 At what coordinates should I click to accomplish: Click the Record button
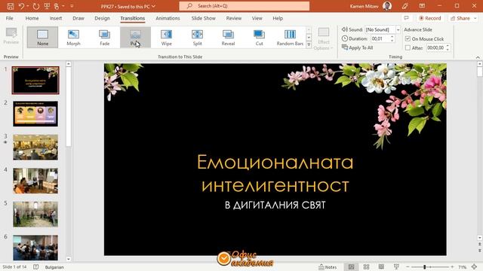429,18
